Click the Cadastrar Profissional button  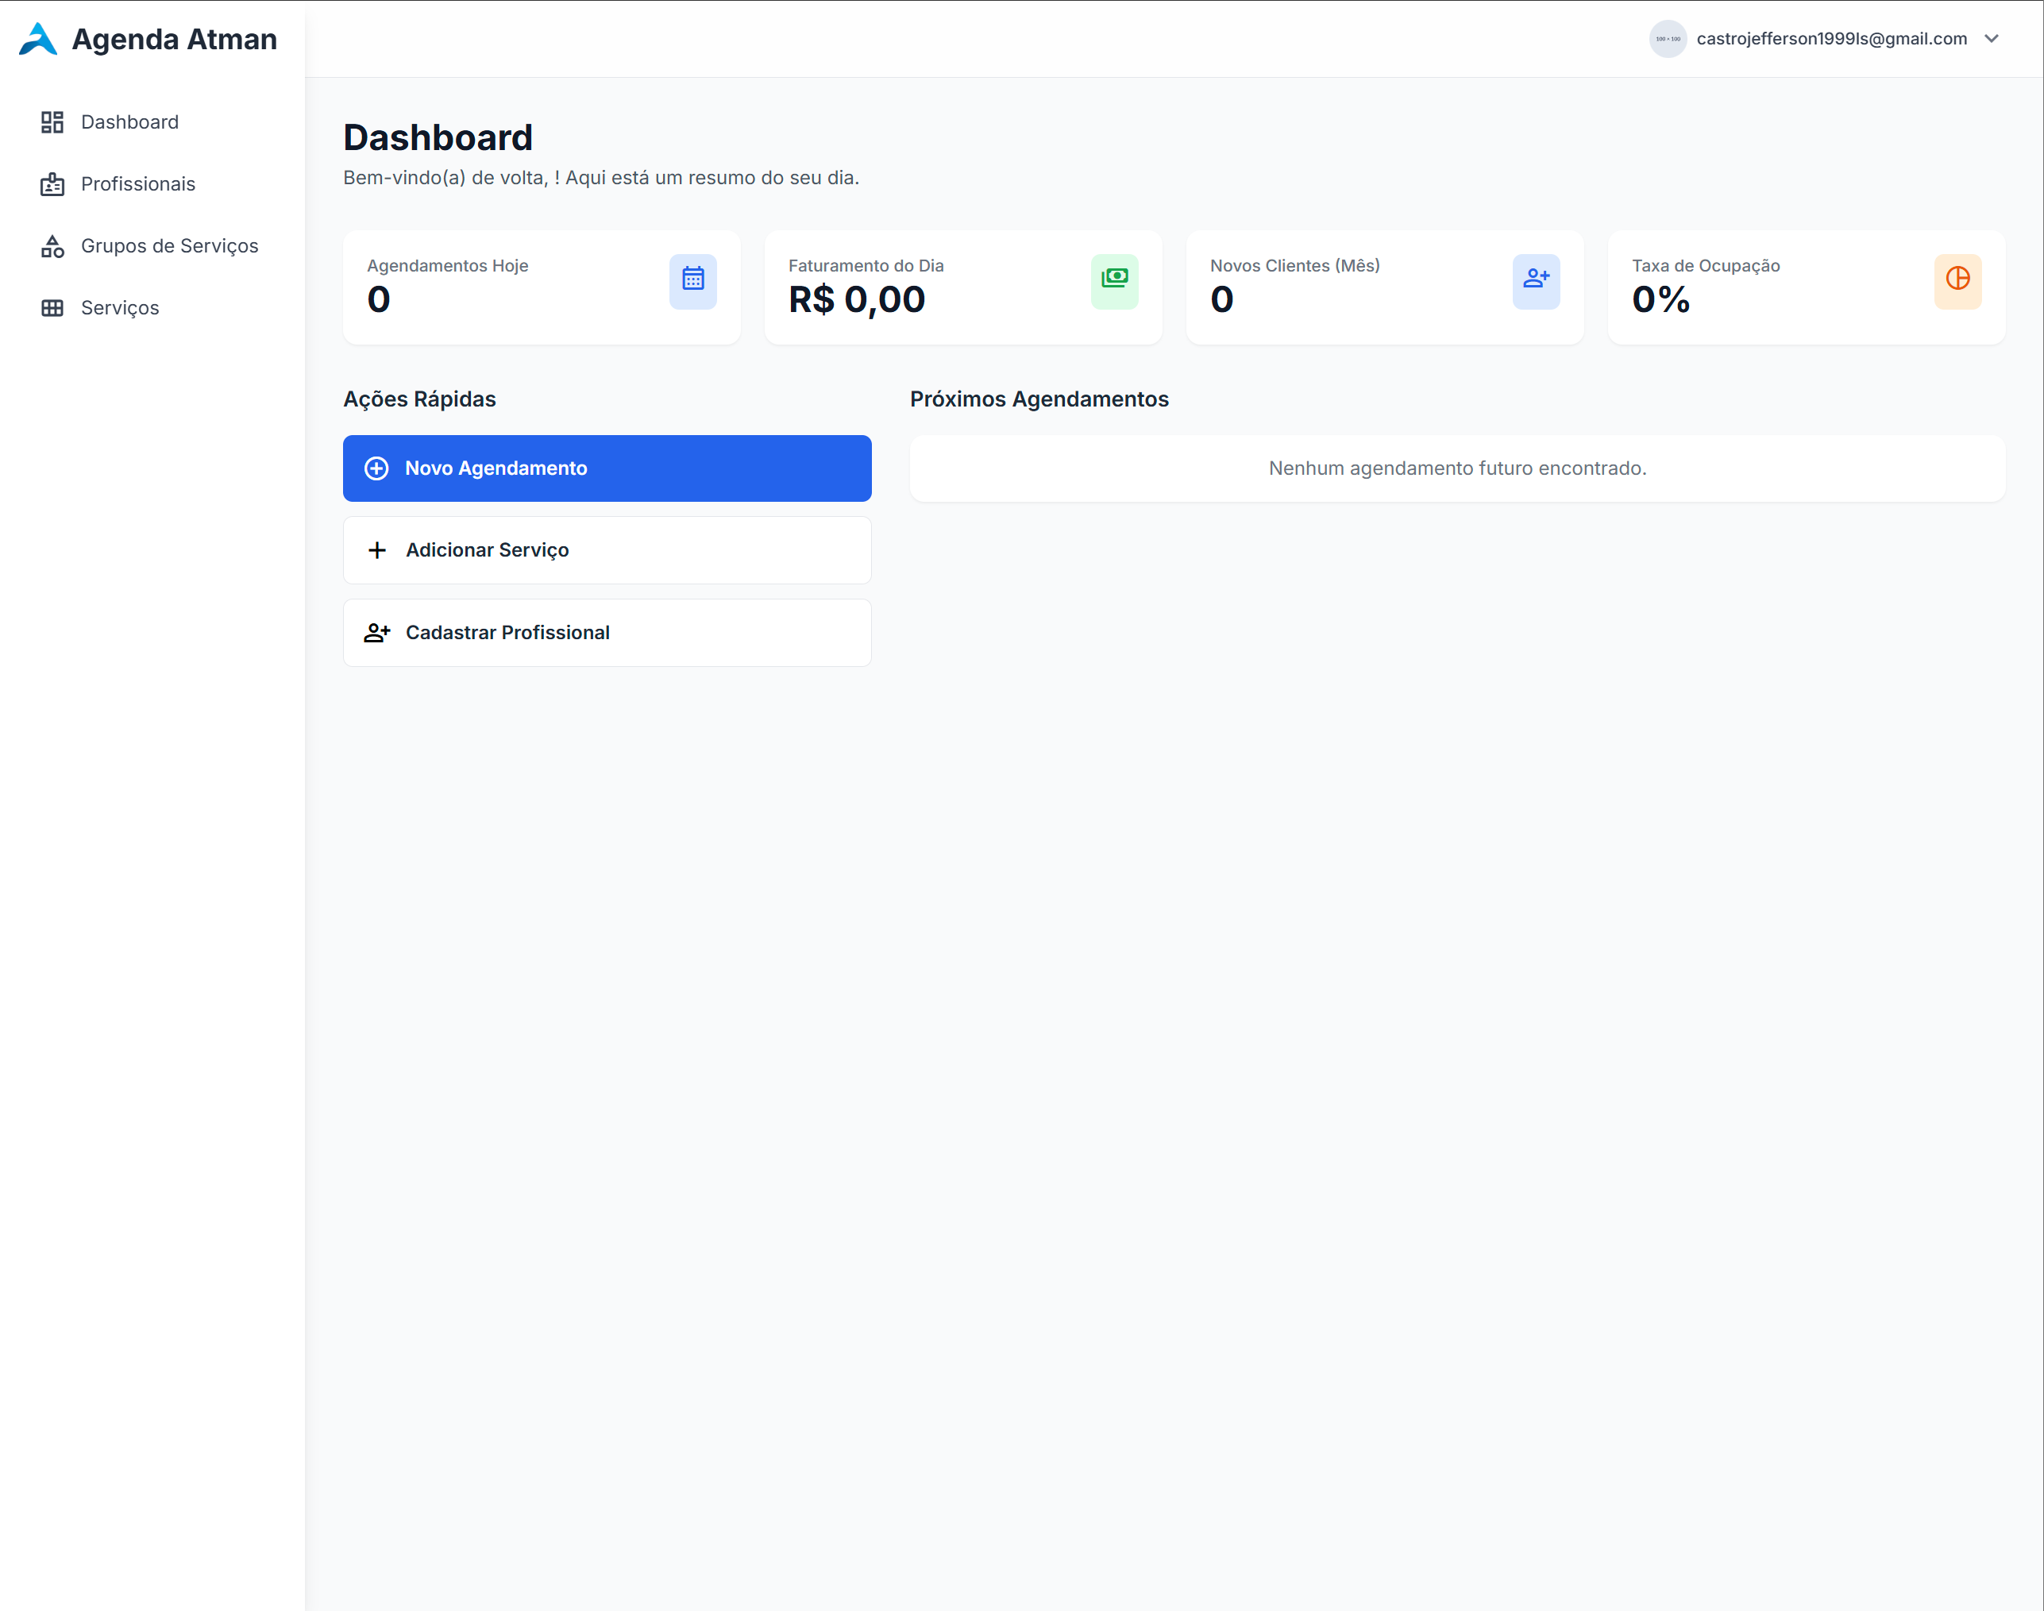click(x=607, y=633)
